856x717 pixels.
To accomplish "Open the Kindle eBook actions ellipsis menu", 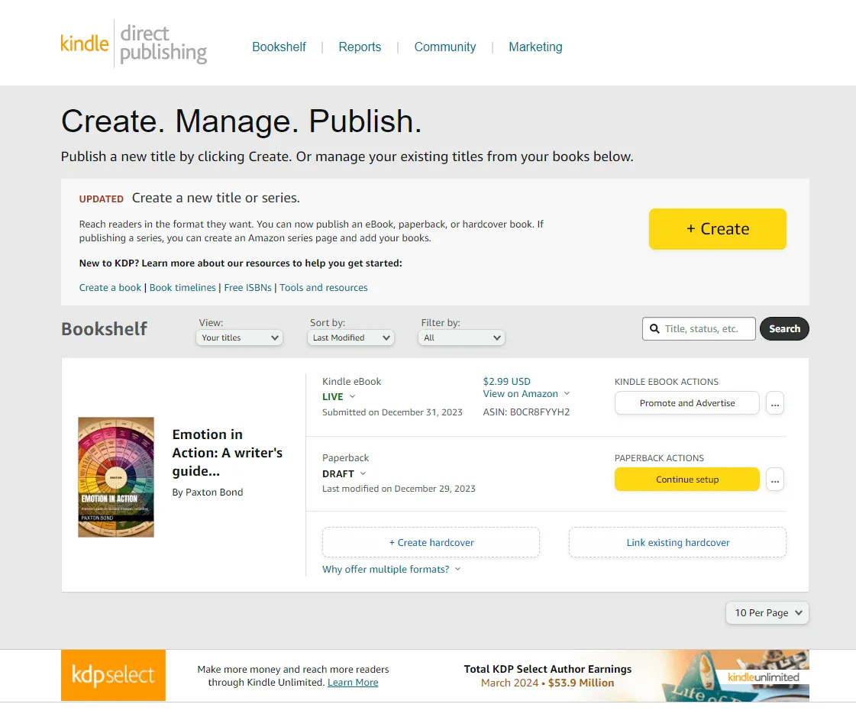I will pos(774,403).
